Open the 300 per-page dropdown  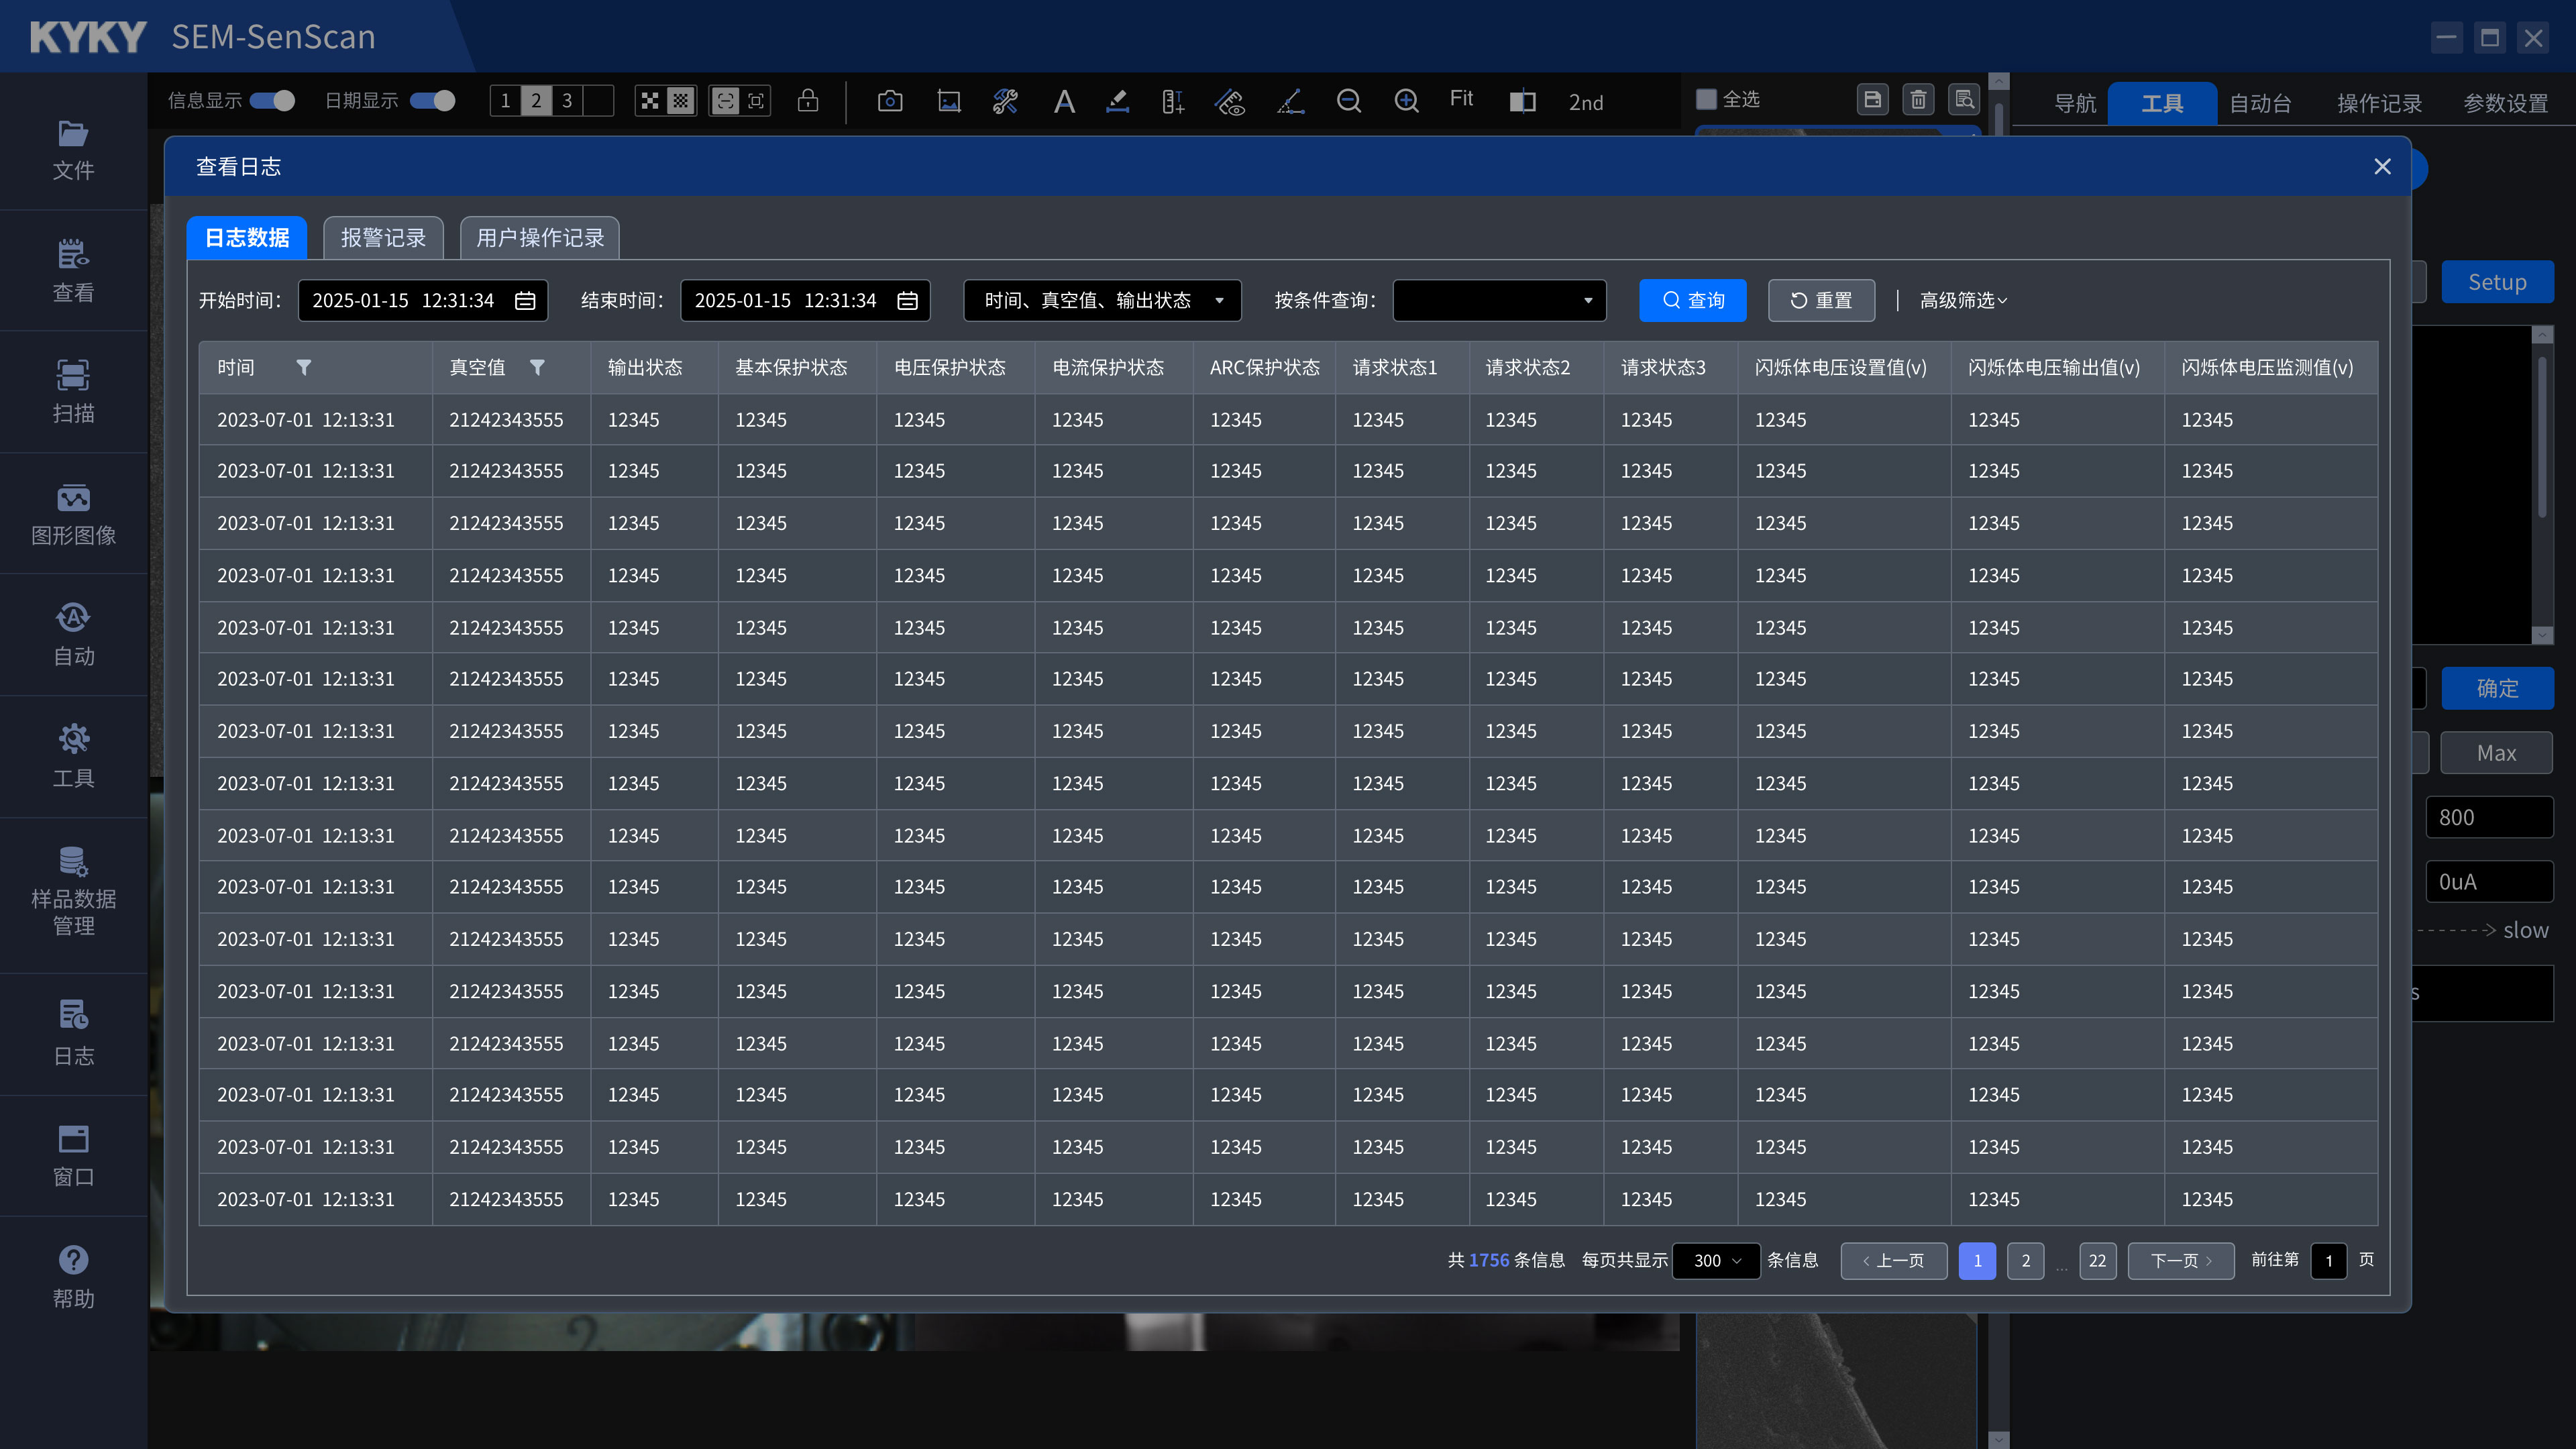tap(1716, 1261)
